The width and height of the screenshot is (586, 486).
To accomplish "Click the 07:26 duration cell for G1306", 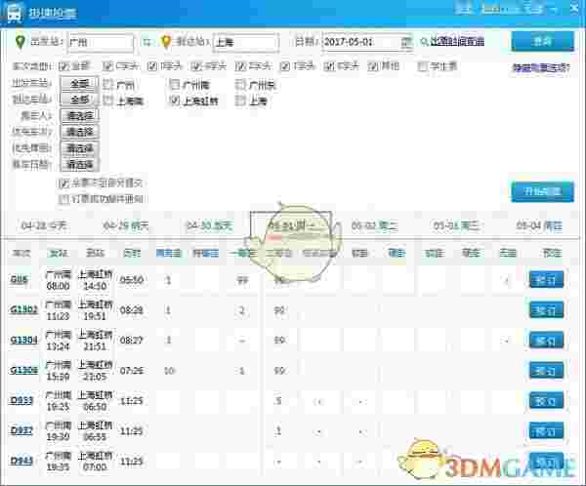I will [132, 371].
